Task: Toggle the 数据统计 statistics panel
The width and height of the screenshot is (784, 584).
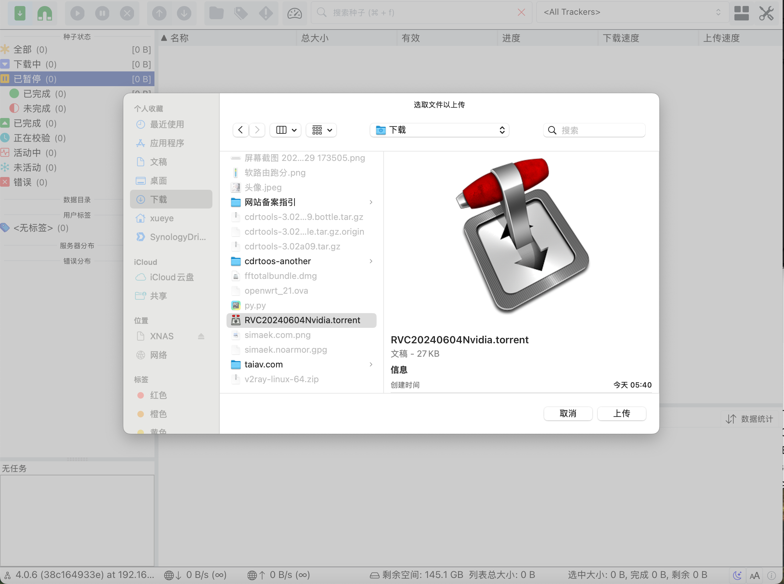Action: click(749, 419)
